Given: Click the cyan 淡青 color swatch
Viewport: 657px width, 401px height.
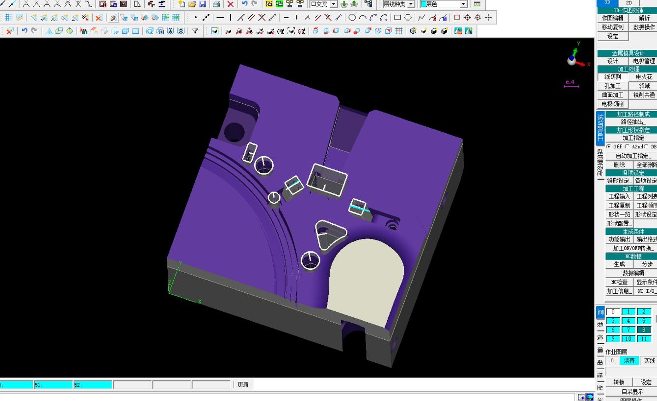Looking at the screenshot, I should pyautogui.click(x=629, y=361).
